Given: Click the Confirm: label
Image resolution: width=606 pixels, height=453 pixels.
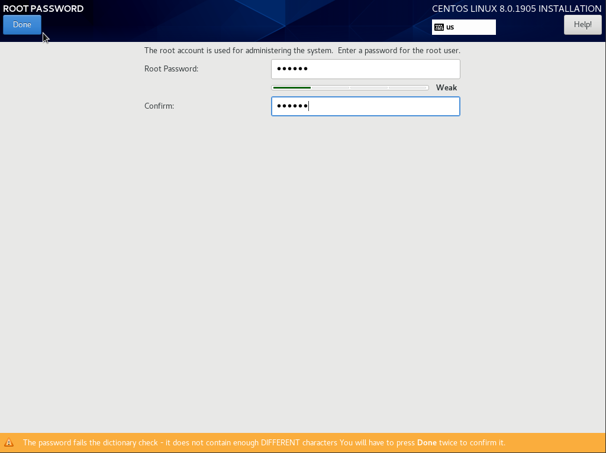Looking at the screenshot, I should click(x=159, y=106).
